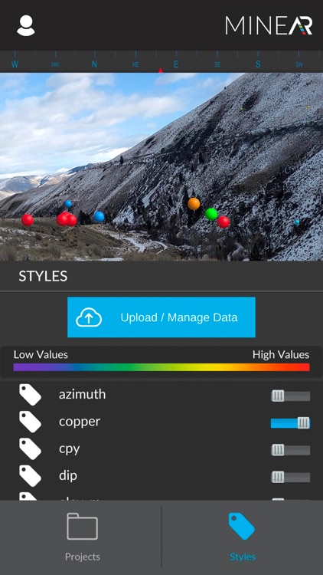Screen dimensions: 323x575
Task: Click the tag icon beside cpy
Action: coord(30,449)
